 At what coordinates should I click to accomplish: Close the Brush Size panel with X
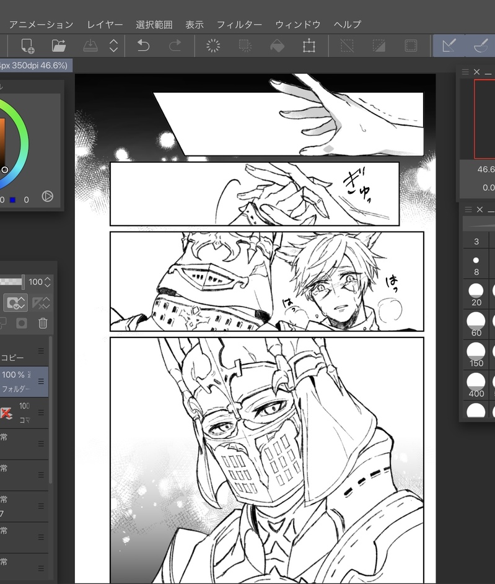tap(480, 210)
